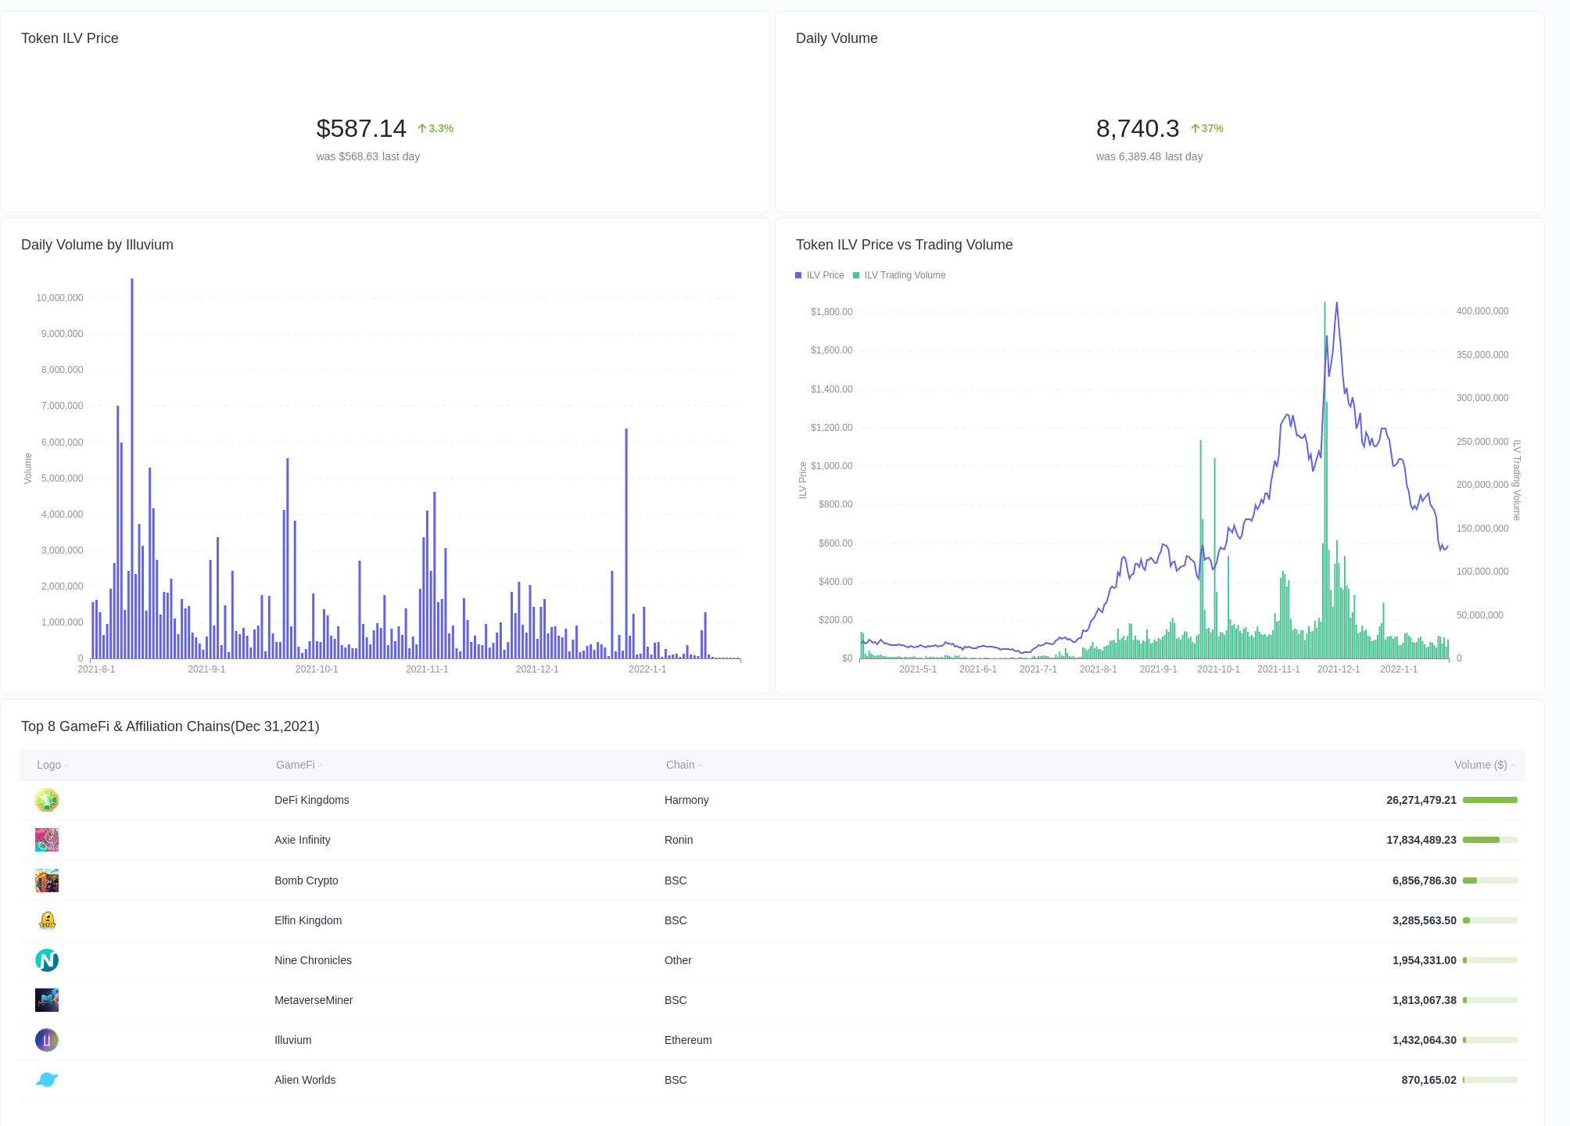Click the Illuvium token logo icon
The image size is (1570, 1126).
[x=47, y=1040]
